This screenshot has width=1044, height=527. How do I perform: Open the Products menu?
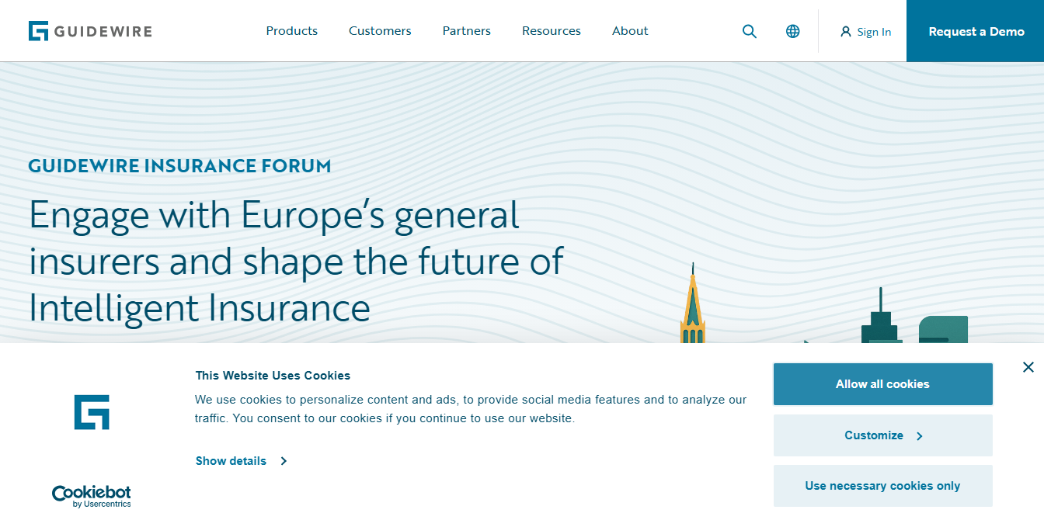(x=292, y=31)
